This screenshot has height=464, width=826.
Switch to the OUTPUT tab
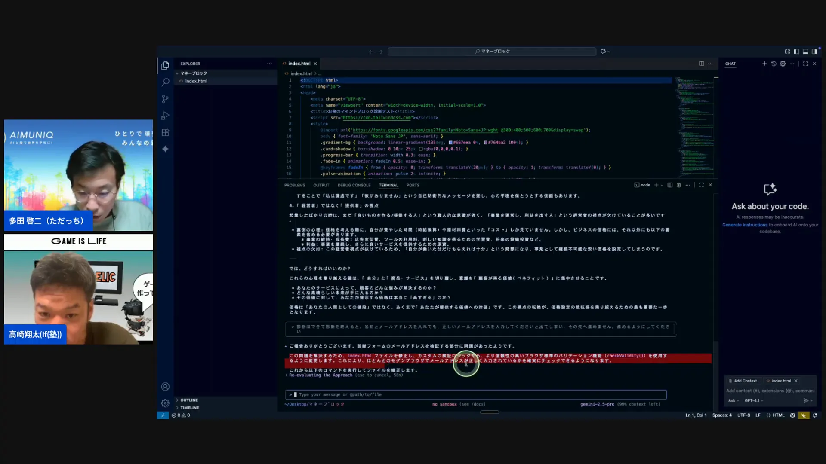click(x=321, y=185)
